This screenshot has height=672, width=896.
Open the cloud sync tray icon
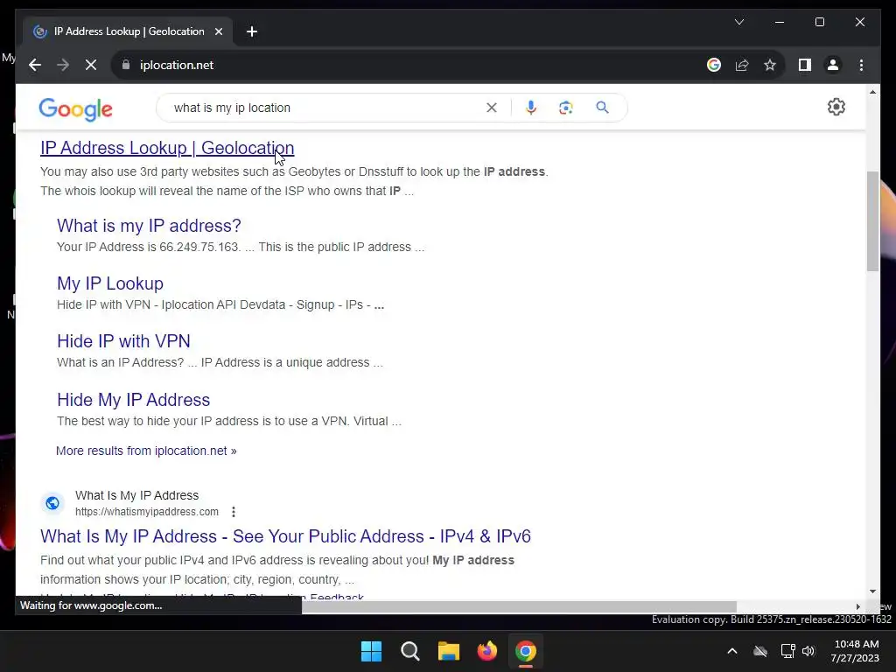point(760,651)
